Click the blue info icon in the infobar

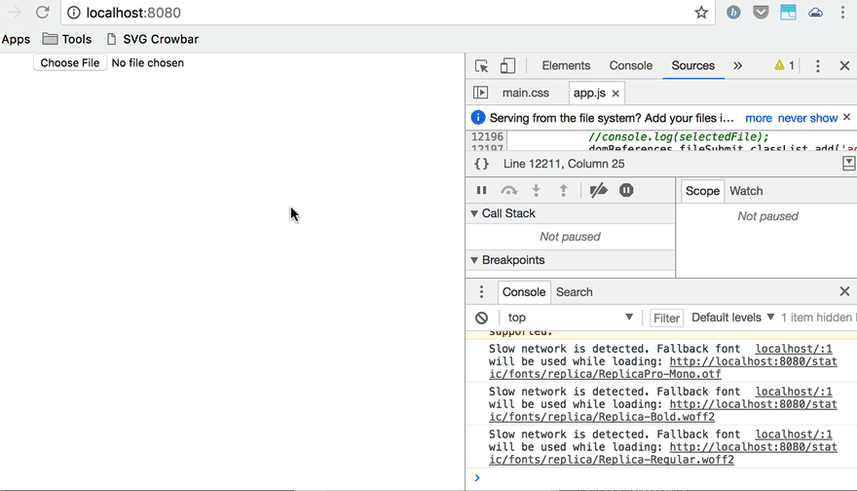pos(478,118)
